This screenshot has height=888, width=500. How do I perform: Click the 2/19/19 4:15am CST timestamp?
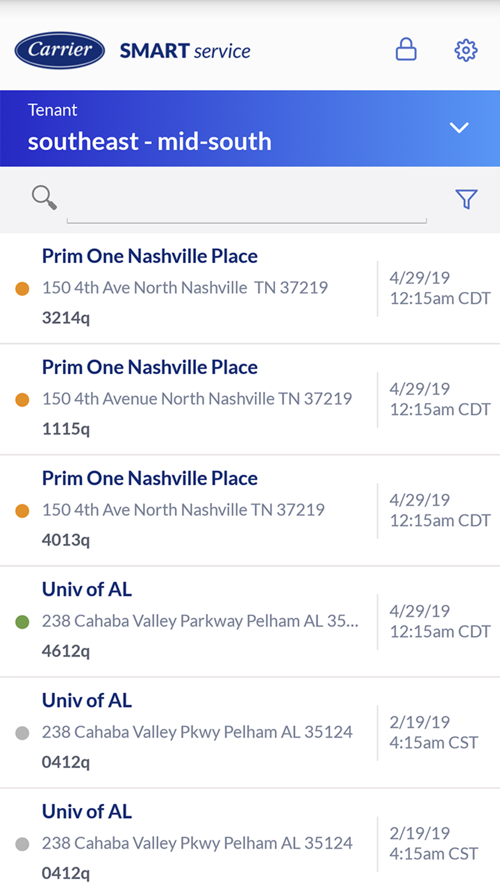click(x=433, y=732)
